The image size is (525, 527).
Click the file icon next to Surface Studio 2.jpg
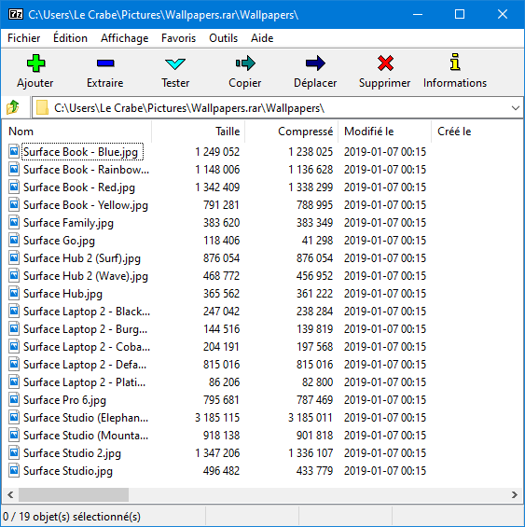[14, 453]
